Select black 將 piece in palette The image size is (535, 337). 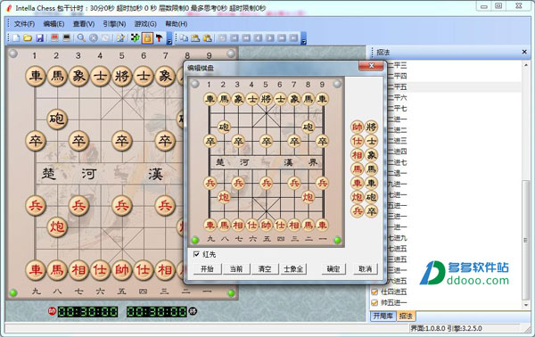coord(371,127)
